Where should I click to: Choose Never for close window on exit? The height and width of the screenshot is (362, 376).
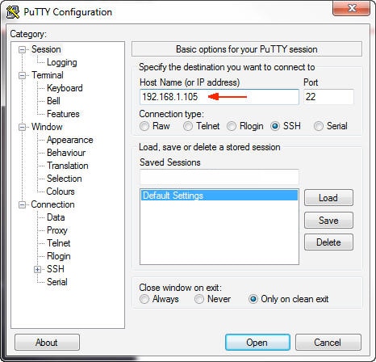click(x=199, y=299)
